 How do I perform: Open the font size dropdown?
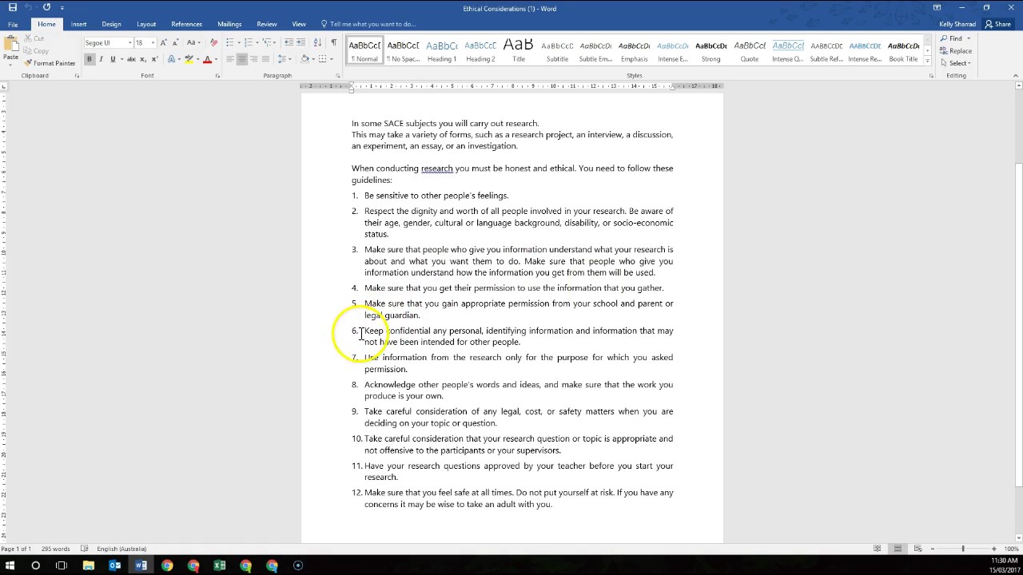point(153,43)
